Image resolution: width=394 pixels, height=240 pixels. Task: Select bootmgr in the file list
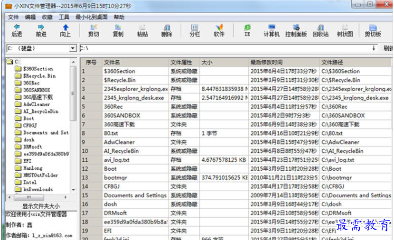click(115, 177)
